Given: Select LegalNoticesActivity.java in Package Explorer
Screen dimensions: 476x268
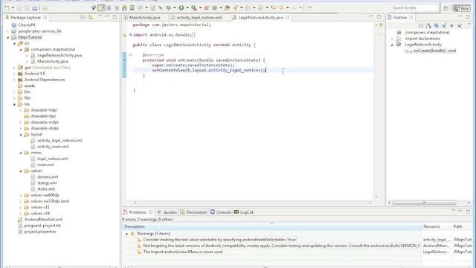Looking at the screenshot, I should point(59,55).
